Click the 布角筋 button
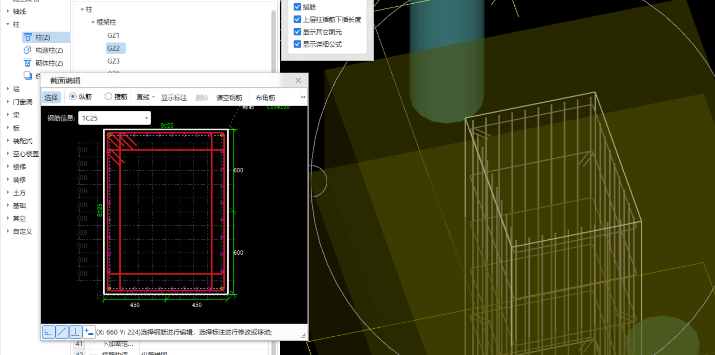 coord(265,97)
